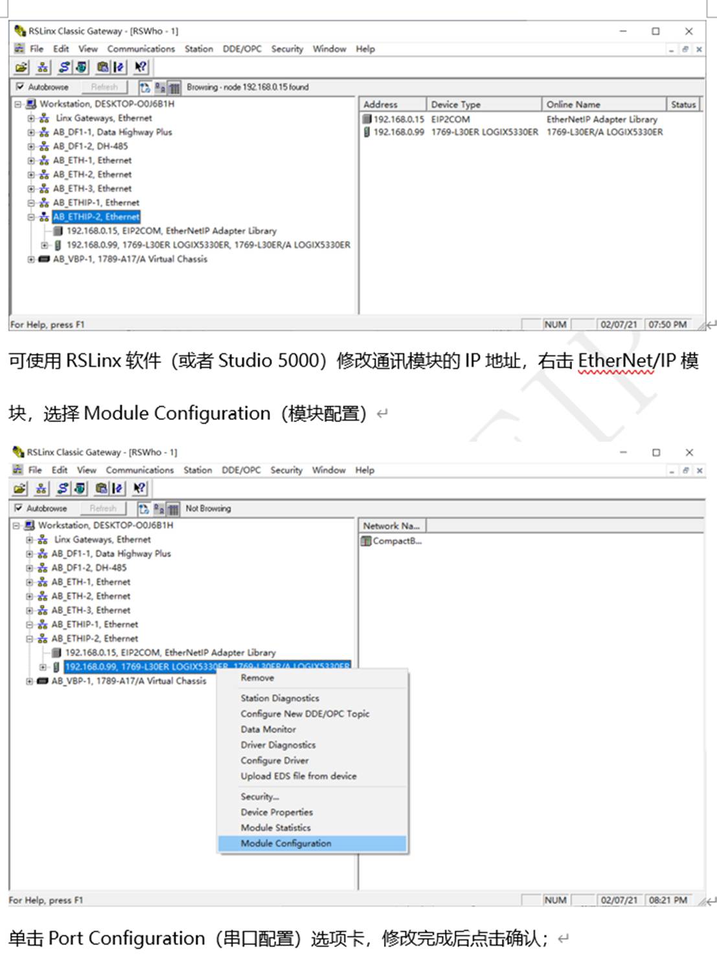Click RSWho network icon in the Not Browsing window
Viewport: 717px width, 971px height.
(41, 488)
